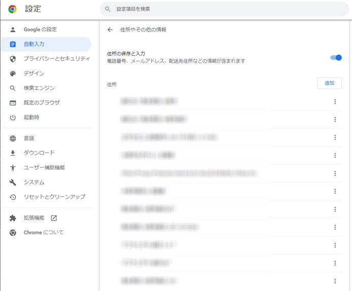Click the palette icon for デザイン
Viewport: 352px width, 291px height.
tap(13, 74)
